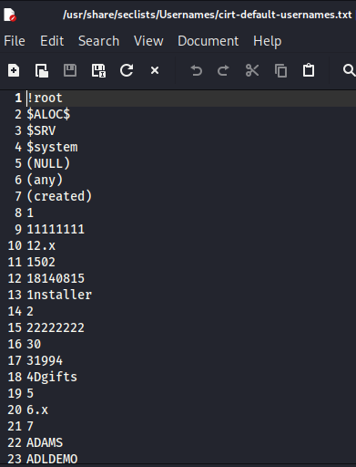Viewport: 356px width, 467px height.
Task: Click the line '11111111'
Action: click(x=56, y=229)
